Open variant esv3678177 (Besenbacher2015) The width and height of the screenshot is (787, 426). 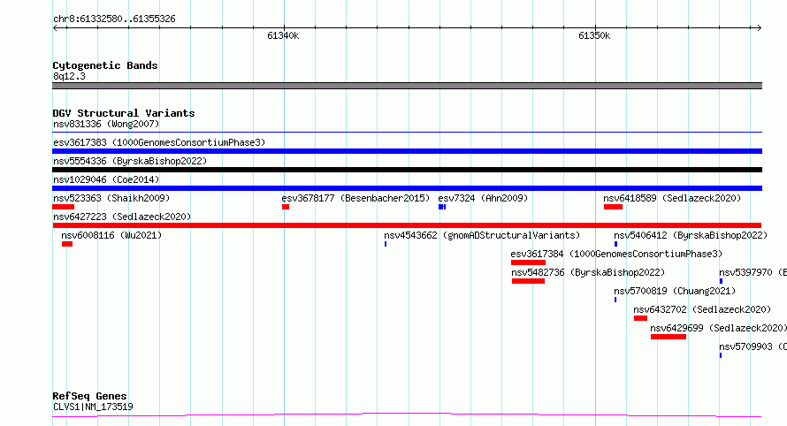(355, 198)
